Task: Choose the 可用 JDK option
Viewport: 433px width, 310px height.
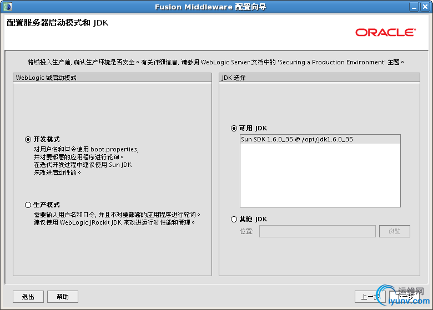Action: [234, 129]
